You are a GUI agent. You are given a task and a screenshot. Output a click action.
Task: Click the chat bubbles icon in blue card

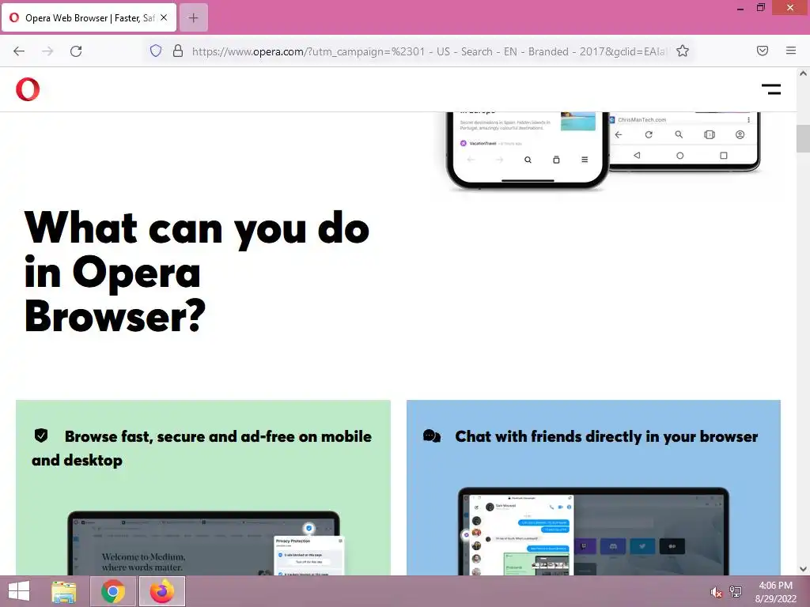click(x=432, y=436)
